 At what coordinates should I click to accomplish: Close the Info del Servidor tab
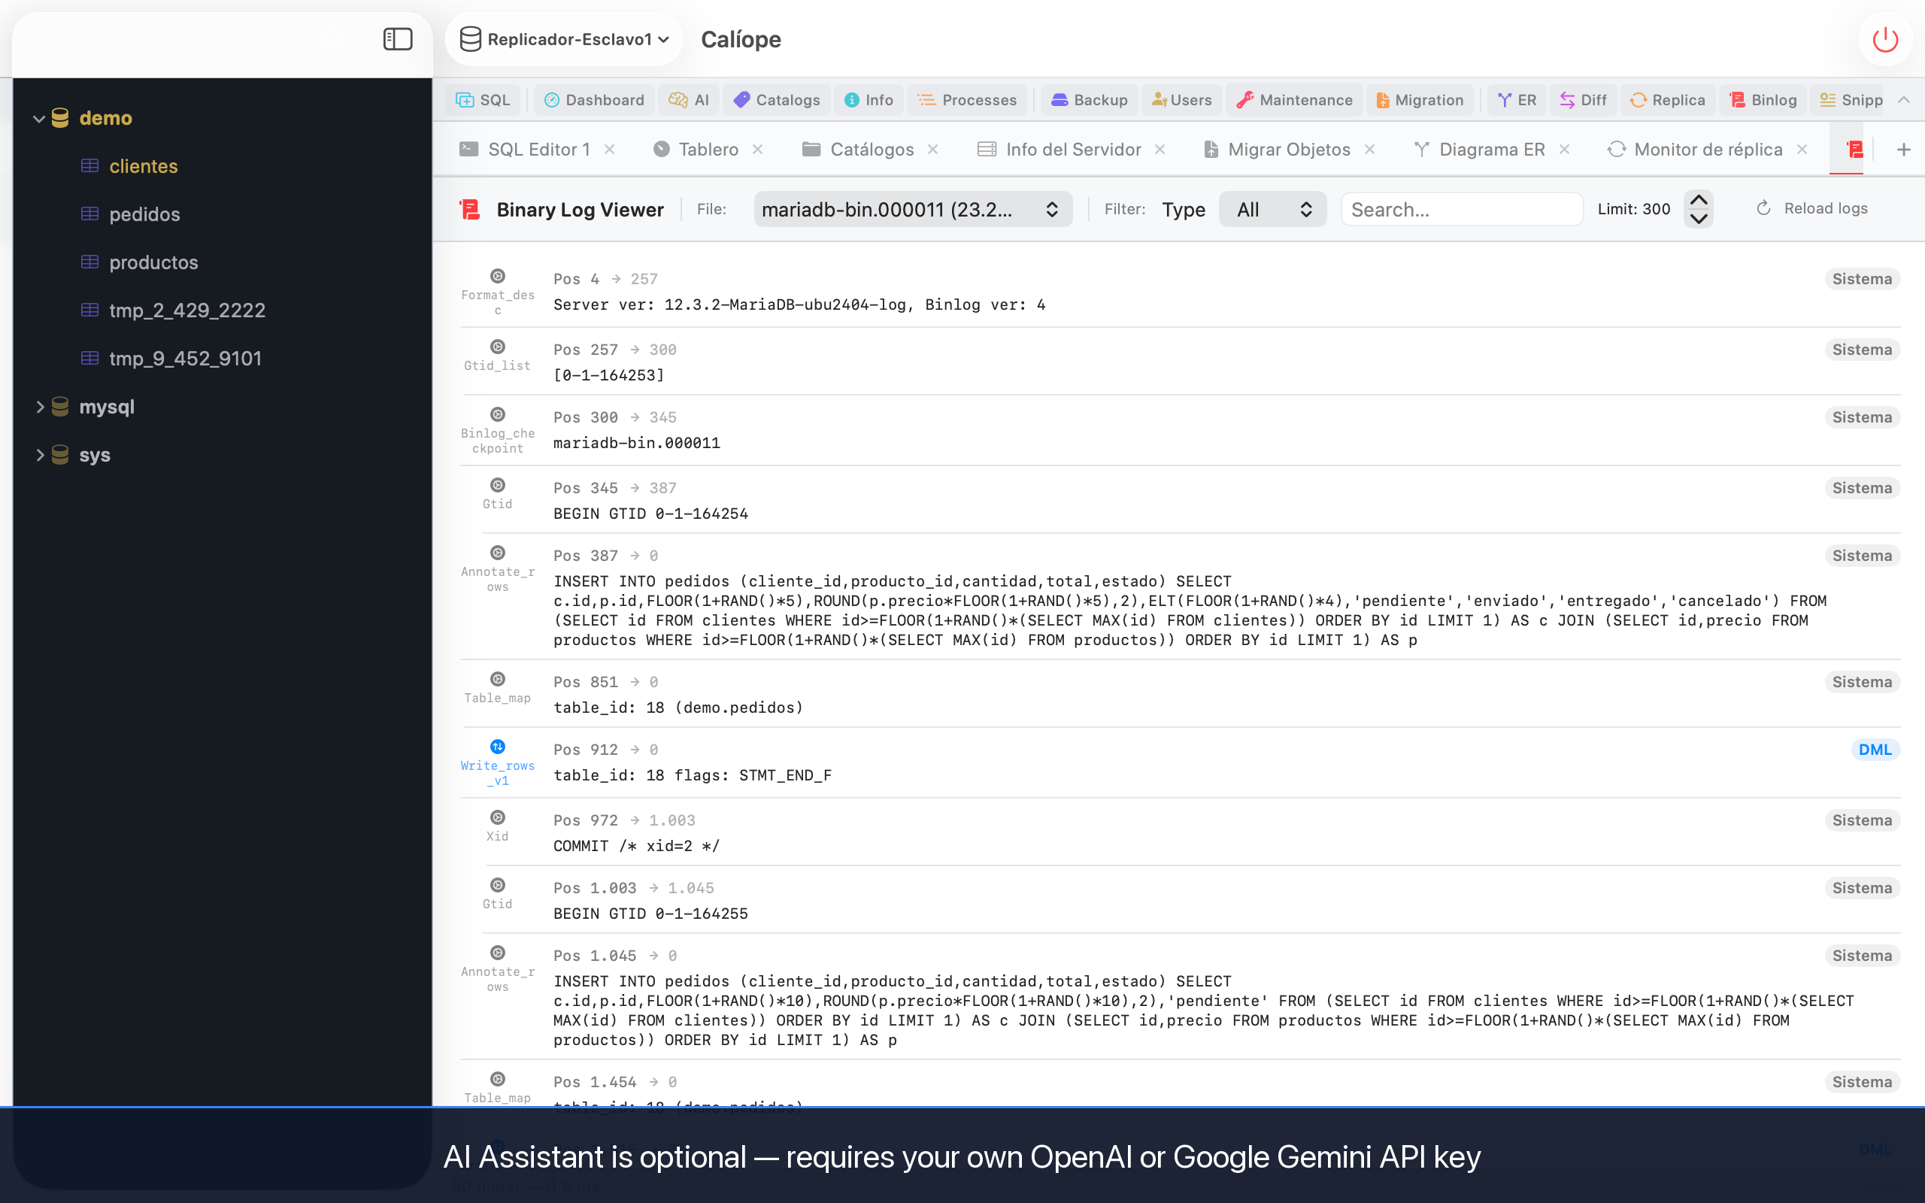point(1160,150)
